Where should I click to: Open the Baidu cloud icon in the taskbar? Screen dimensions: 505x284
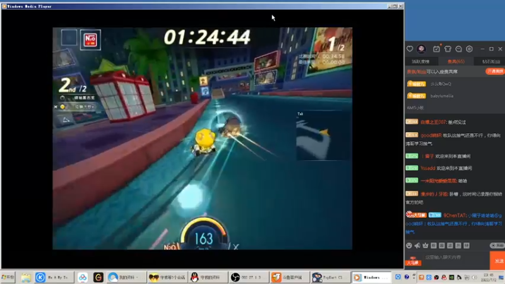coord(83,277)
